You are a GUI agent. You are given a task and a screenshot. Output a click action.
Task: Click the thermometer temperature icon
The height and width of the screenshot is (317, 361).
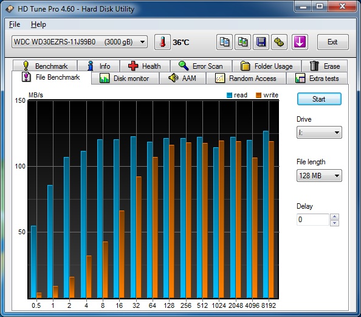[162, 42]
